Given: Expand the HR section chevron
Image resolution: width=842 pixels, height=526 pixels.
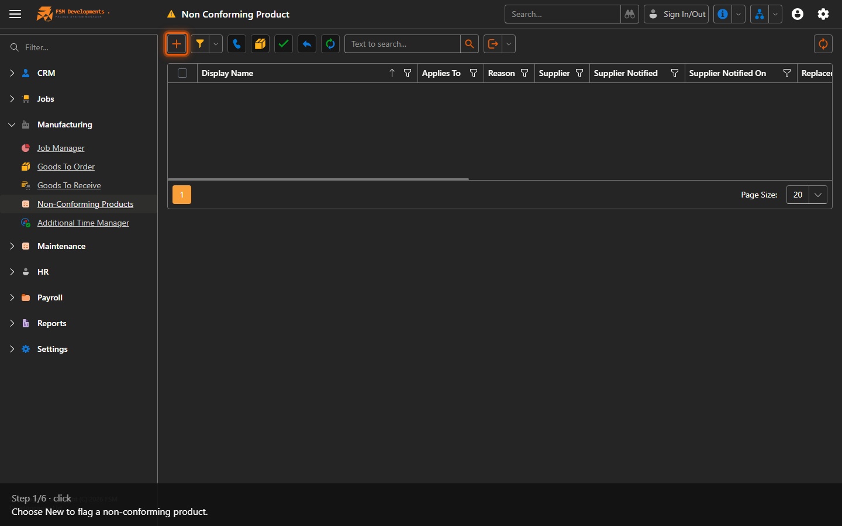Looking at the screenshot, I should pyautogui.click(x=12, y=272).
